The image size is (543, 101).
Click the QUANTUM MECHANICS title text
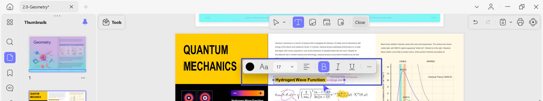pos(210,58)
